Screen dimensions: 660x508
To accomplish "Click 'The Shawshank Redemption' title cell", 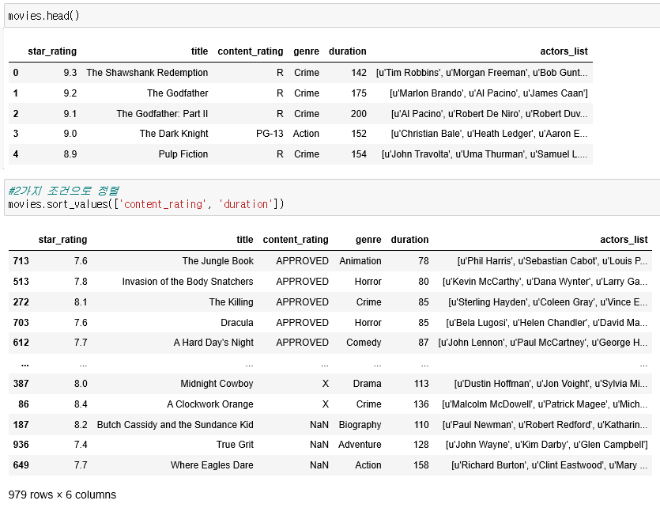I will point(147,73).
